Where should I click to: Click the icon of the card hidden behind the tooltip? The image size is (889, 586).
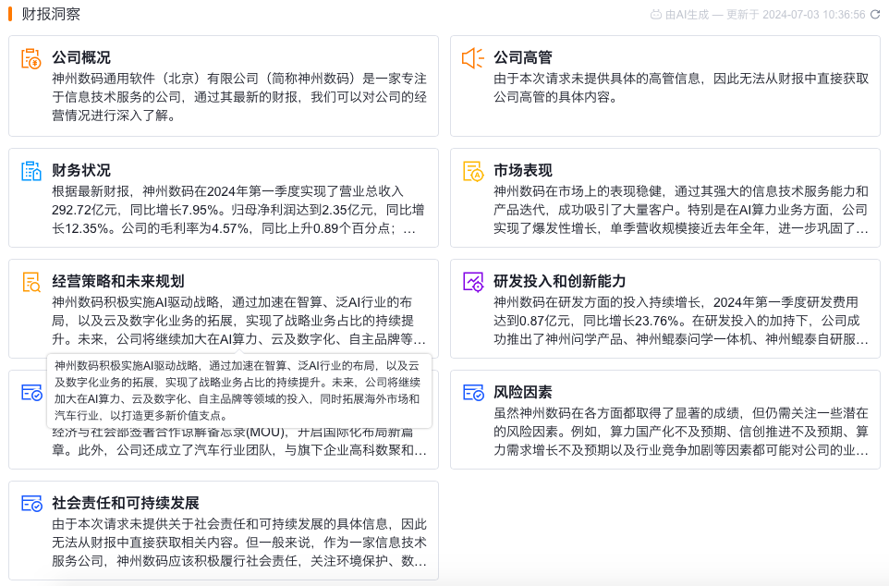pos(31,393)
